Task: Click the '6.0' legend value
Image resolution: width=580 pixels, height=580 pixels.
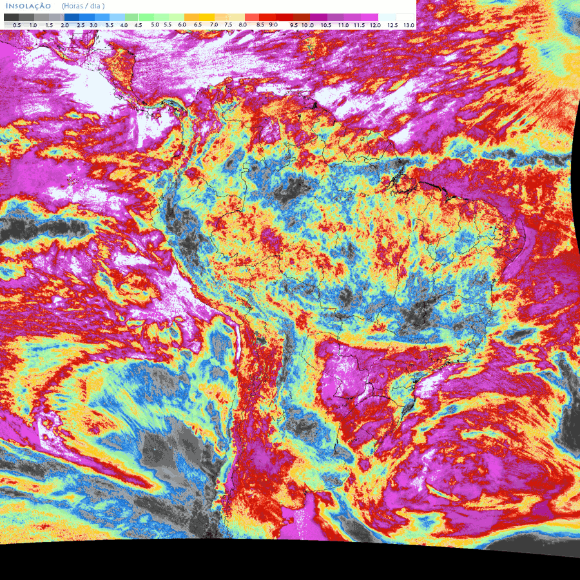Action: tap(182, 24)
